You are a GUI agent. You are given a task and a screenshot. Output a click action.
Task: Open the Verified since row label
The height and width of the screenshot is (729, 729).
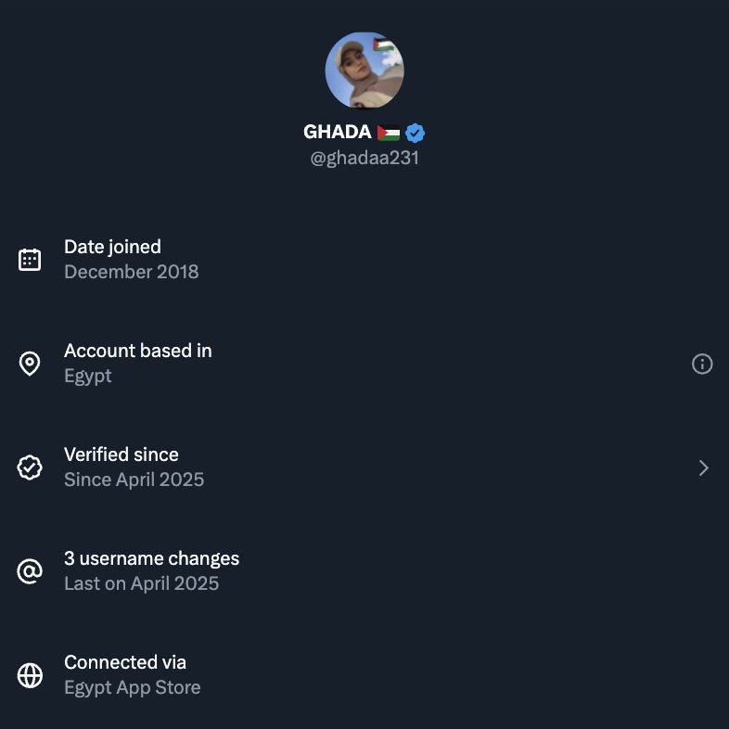pos(121,454)
